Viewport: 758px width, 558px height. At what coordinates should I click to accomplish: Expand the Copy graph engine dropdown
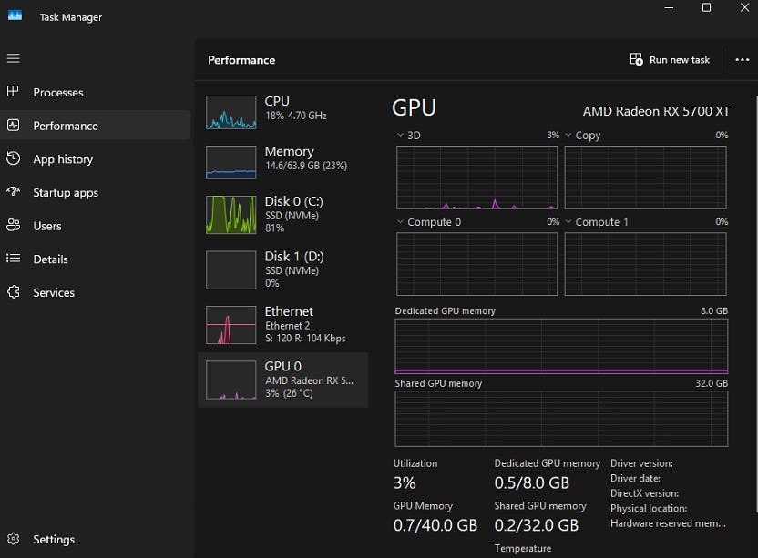568,135
